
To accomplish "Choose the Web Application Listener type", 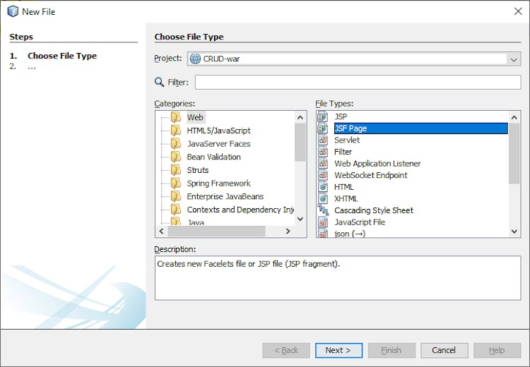I will 377,164.
